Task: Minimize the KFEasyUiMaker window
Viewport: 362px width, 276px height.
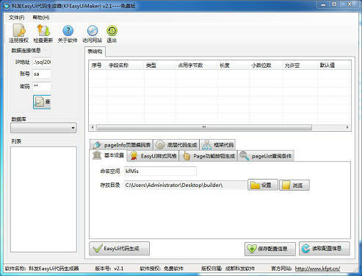Action: [323, 4]
